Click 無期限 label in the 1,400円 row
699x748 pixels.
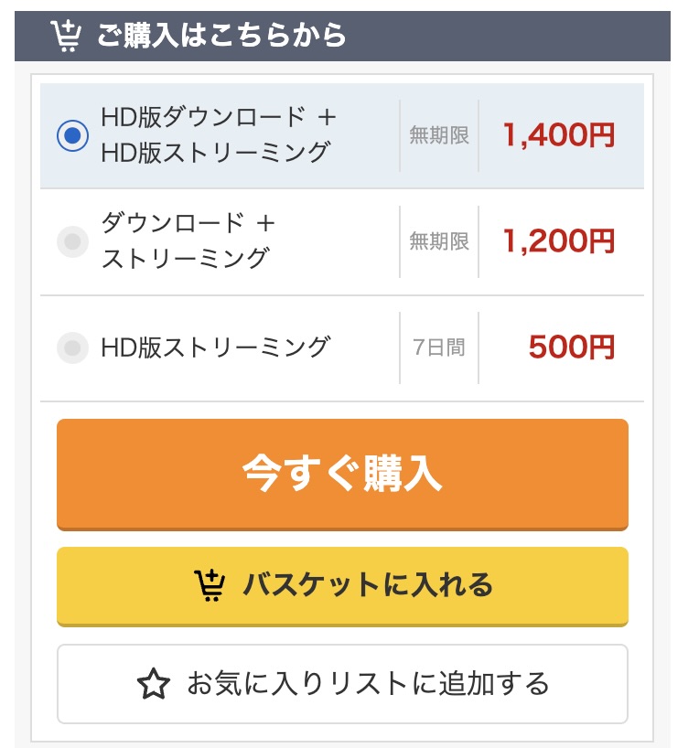(439, 135)
